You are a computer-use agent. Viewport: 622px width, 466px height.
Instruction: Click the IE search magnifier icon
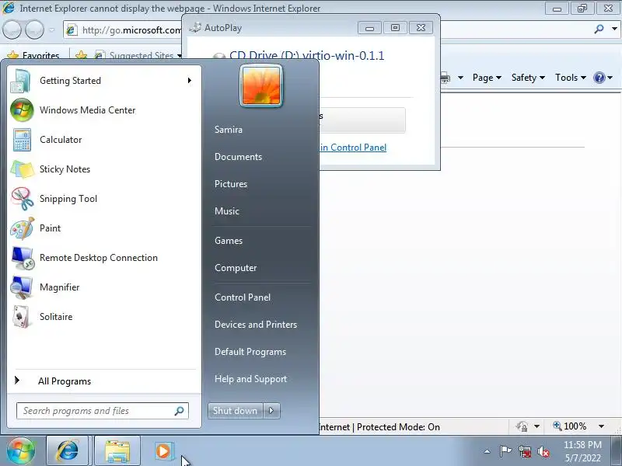[x=599, y=29]
